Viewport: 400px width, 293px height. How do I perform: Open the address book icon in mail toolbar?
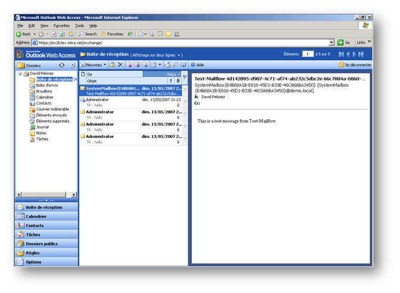coord(184,64)
